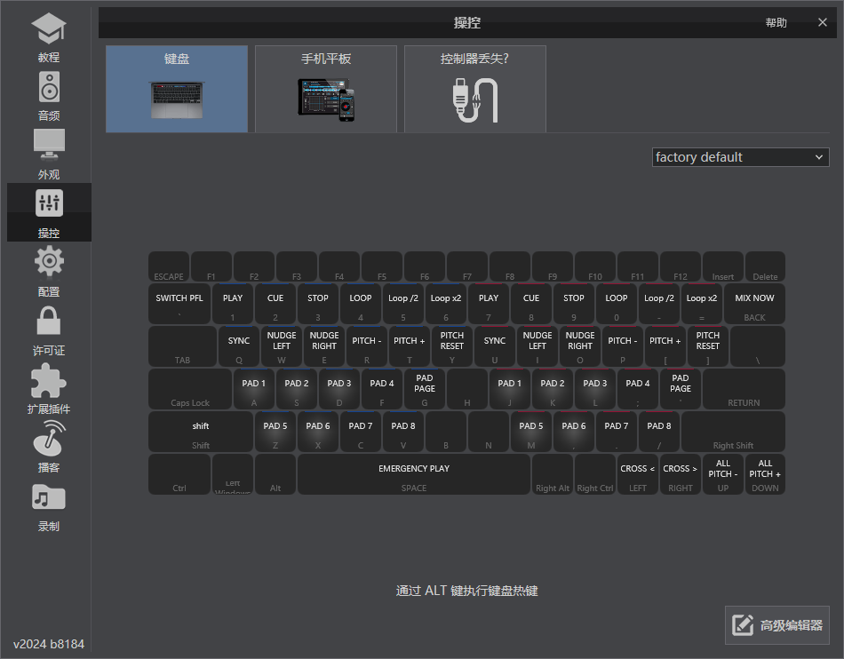Screen dimensions: 844x659
Task: Click the TAB key
Action: pyautogui.click(x=182, y=346)
